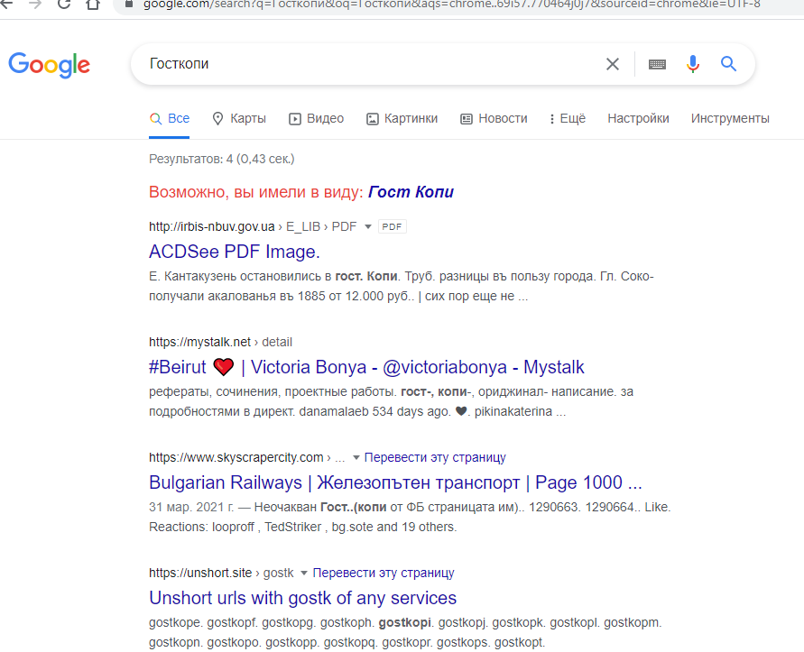Viewport: 804px width, 652px height.
Task: Translate the skyscrapercity page link
Action: click(435, 457)
